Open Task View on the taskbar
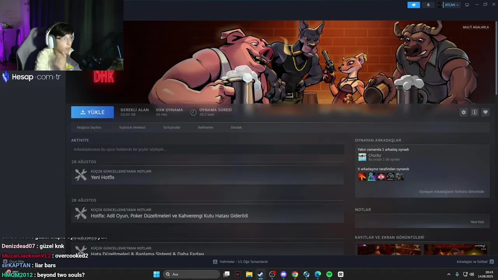The width and height of the screenshot is (498, 280). coord(226,275)
